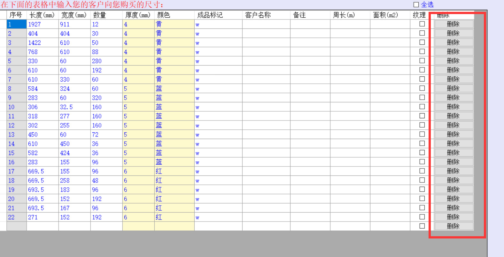Image resolution: width=504 pixels, height=257 pixels.
Task: Tick the 纹理 checkbox in row 19
Action: 422,189
